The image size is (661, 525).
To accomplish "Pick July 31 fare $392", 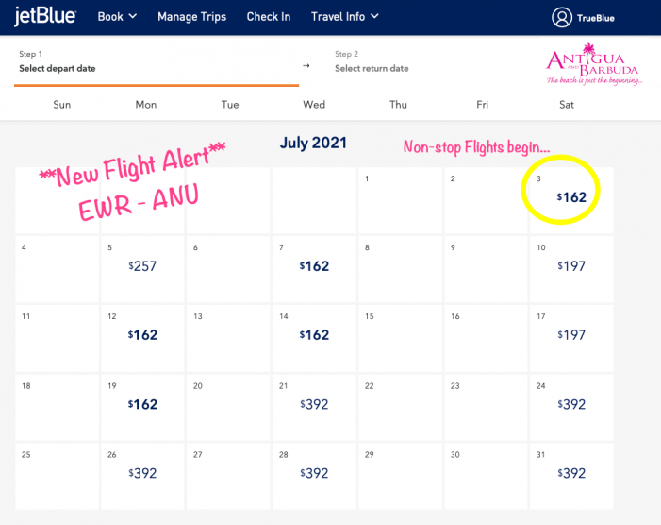I will coord(570,473).
